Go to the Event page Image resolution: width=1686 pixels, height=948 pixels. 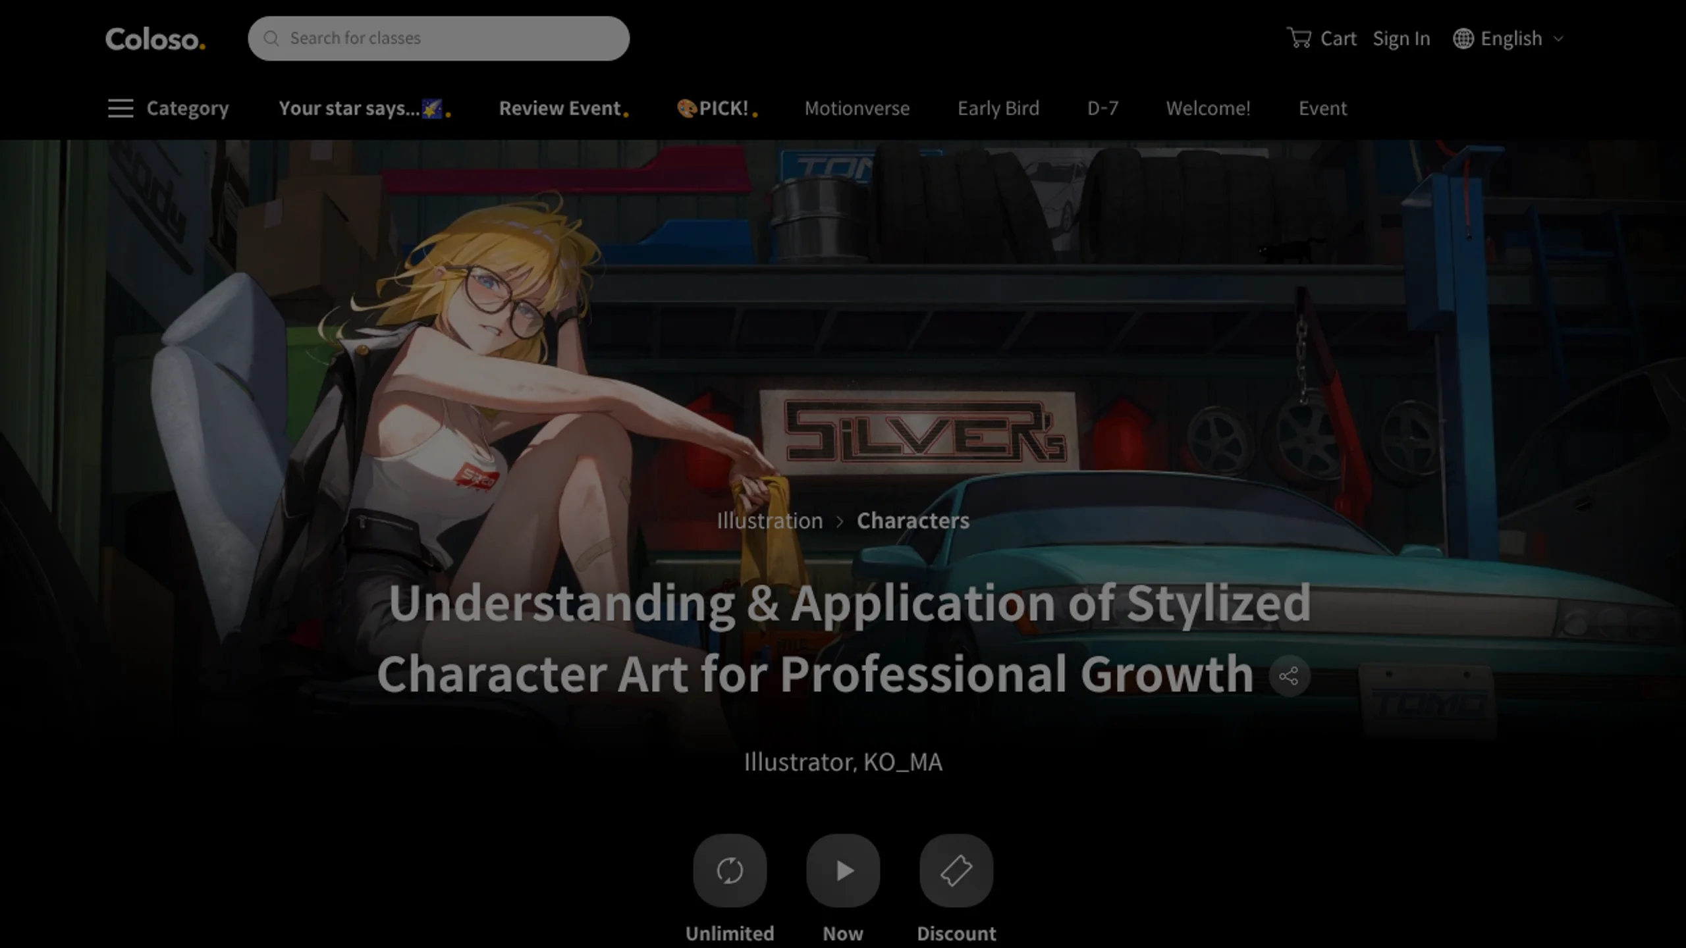[1322, 108]
